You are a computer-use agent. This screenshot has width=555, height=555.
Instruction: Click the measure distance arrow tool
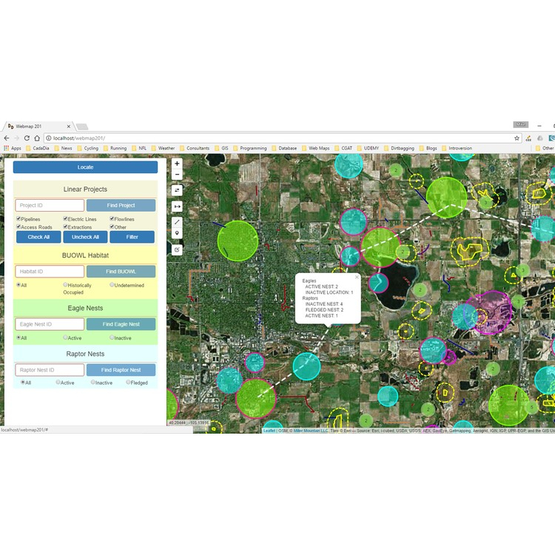point(177,206)
